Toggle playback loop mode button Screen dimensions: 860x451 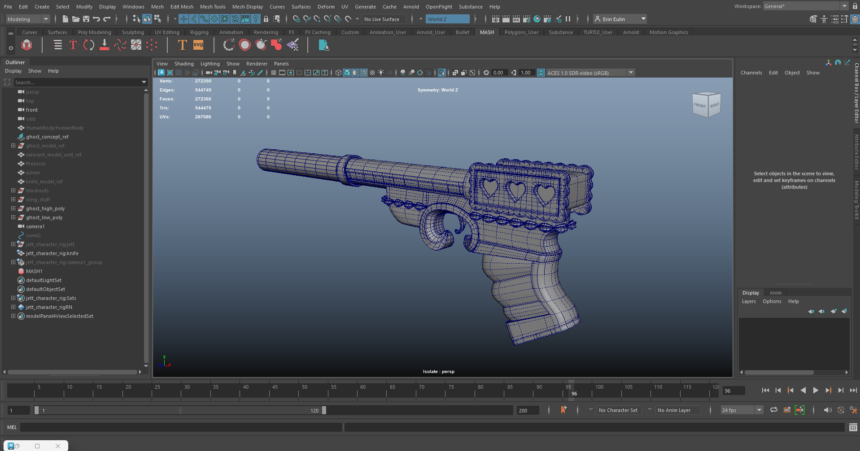(774, 410)
